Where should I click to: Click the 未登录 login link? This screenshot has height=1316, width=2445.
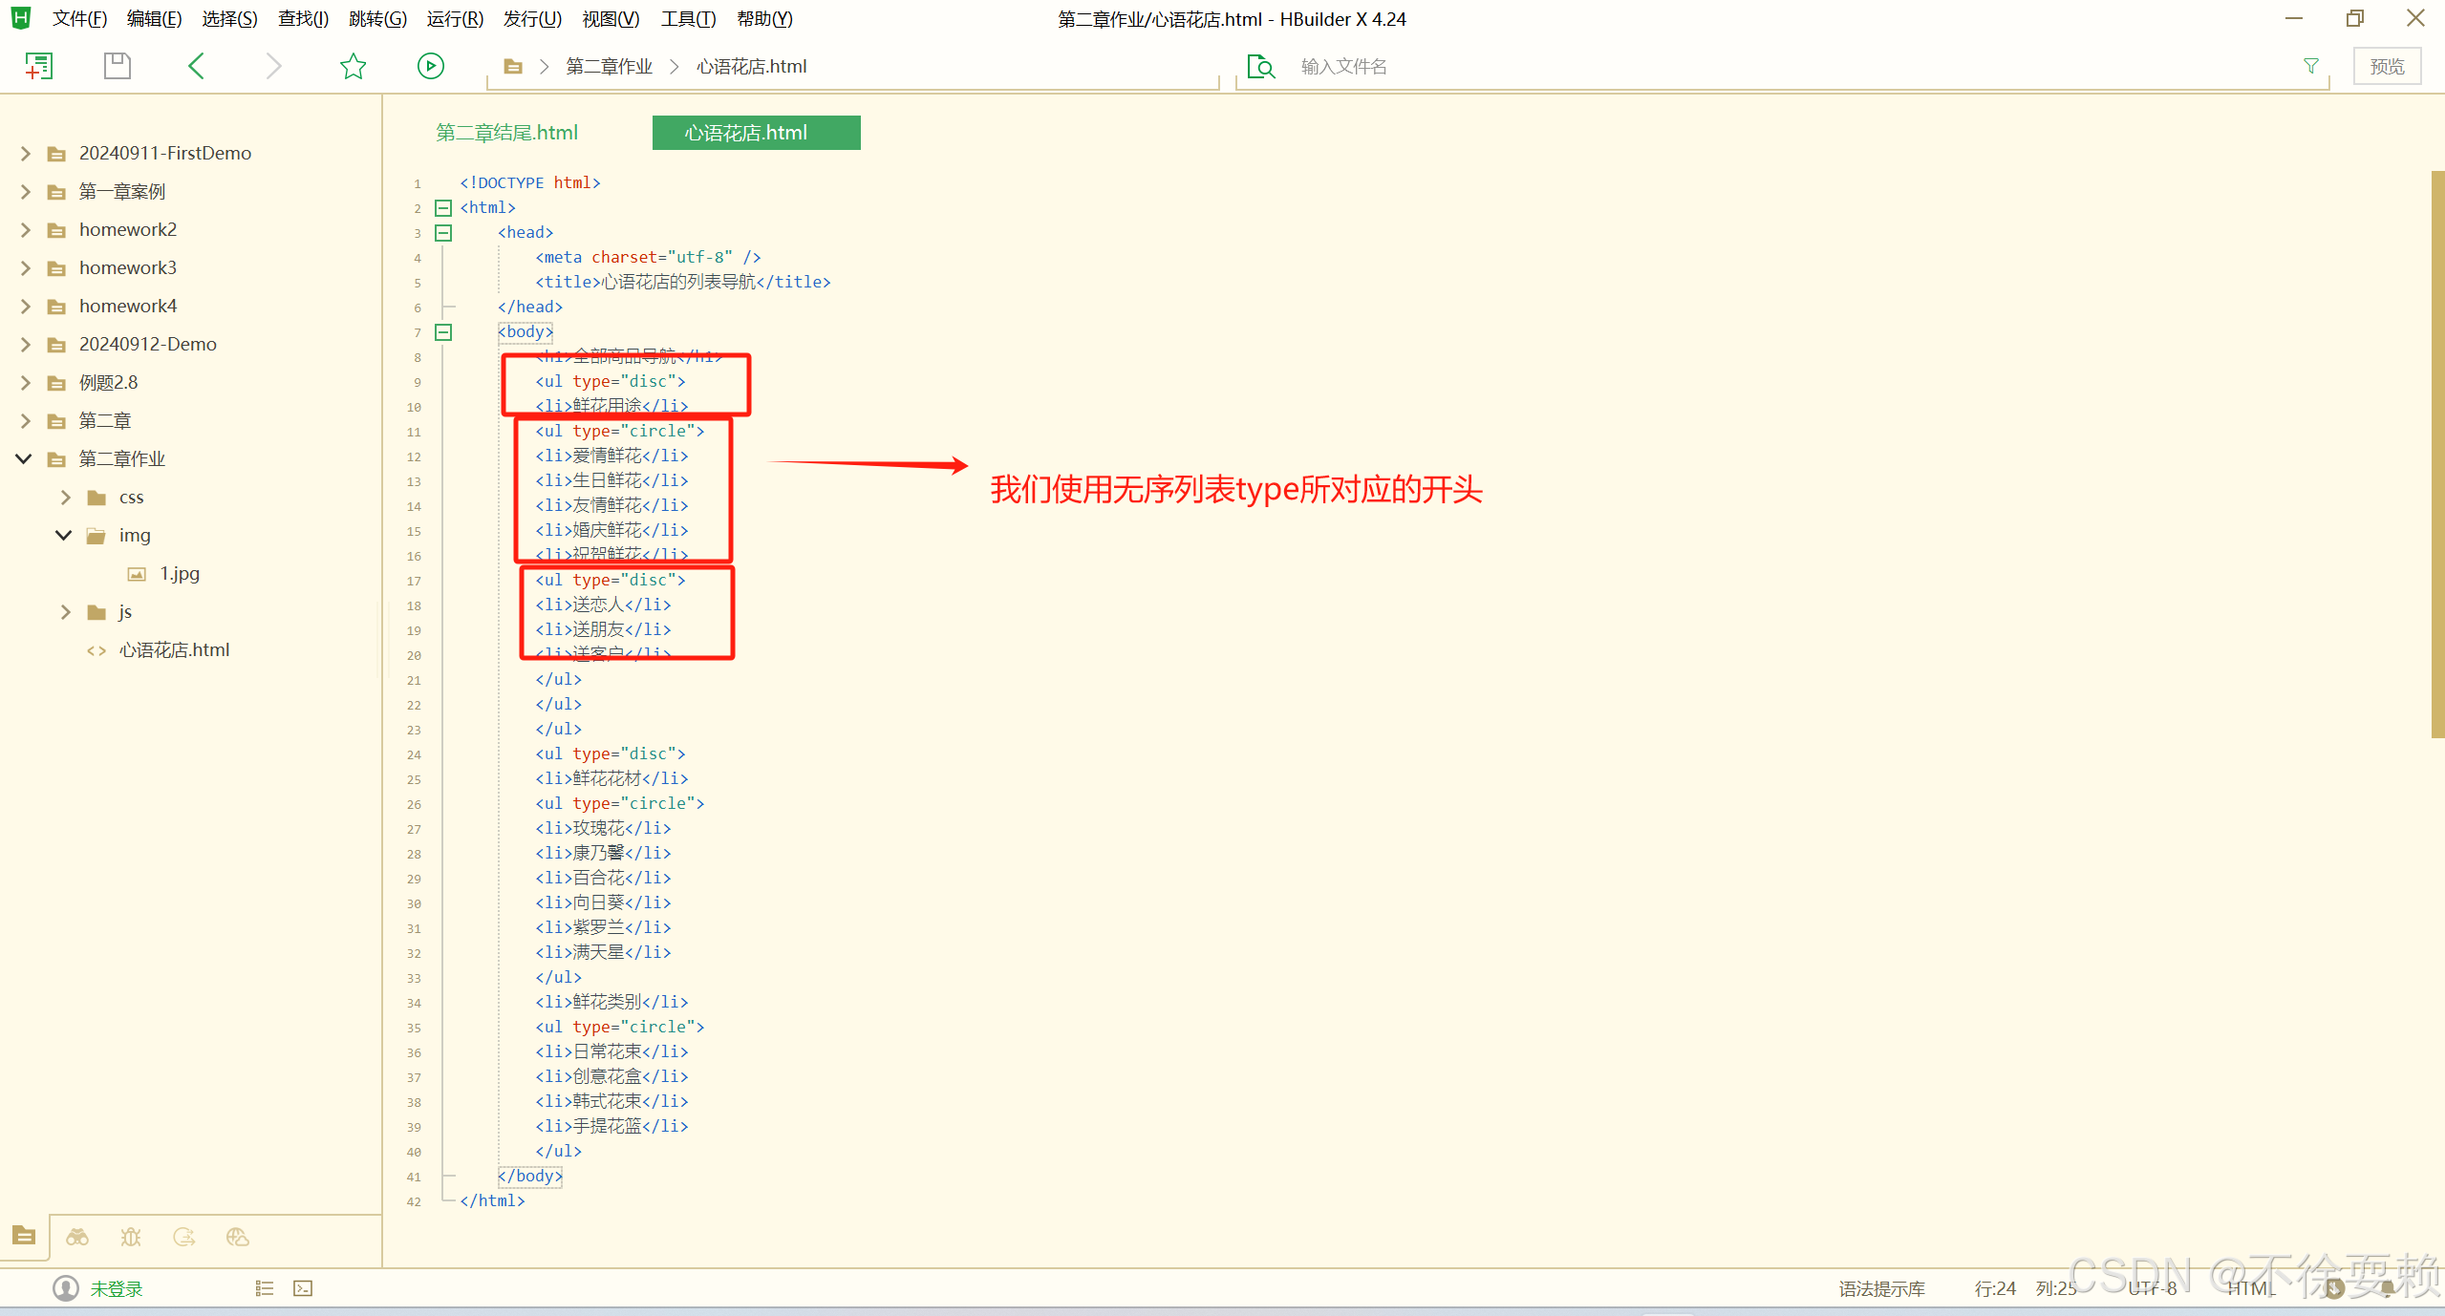click(x=117, y=1288)
